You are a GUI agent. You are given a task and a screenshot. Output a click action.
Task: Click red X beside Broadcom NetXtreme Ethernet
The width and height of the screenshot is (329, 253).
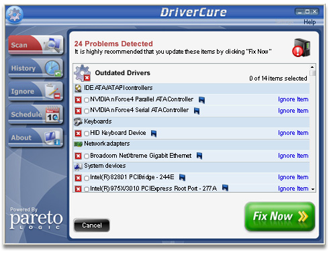click(x=78, y=156)
